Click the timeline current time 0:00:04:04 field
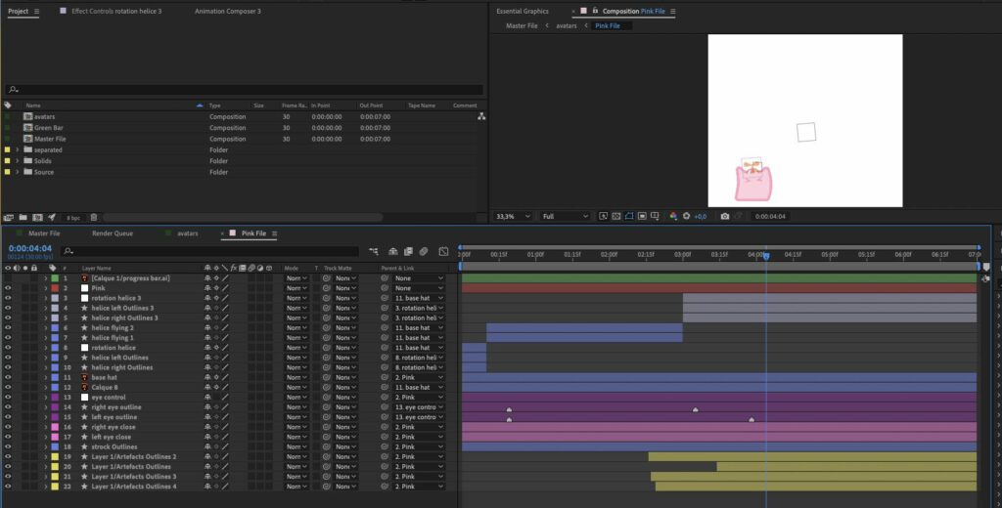Image resolution: width=1002 pixels, height=508 pixels. click(30, 248)
